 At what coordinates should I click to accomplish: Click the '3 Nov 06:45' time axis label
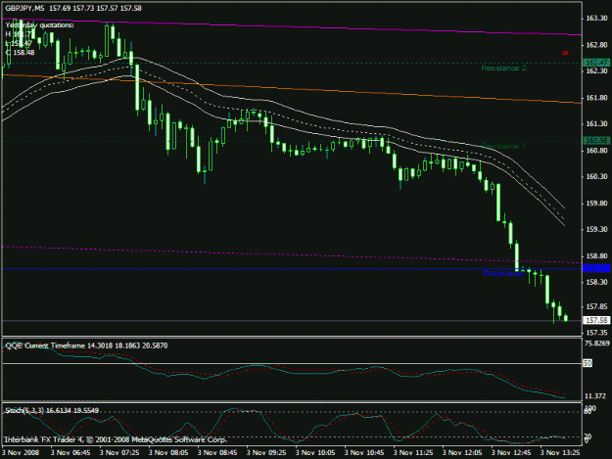(x=71, y=453)
